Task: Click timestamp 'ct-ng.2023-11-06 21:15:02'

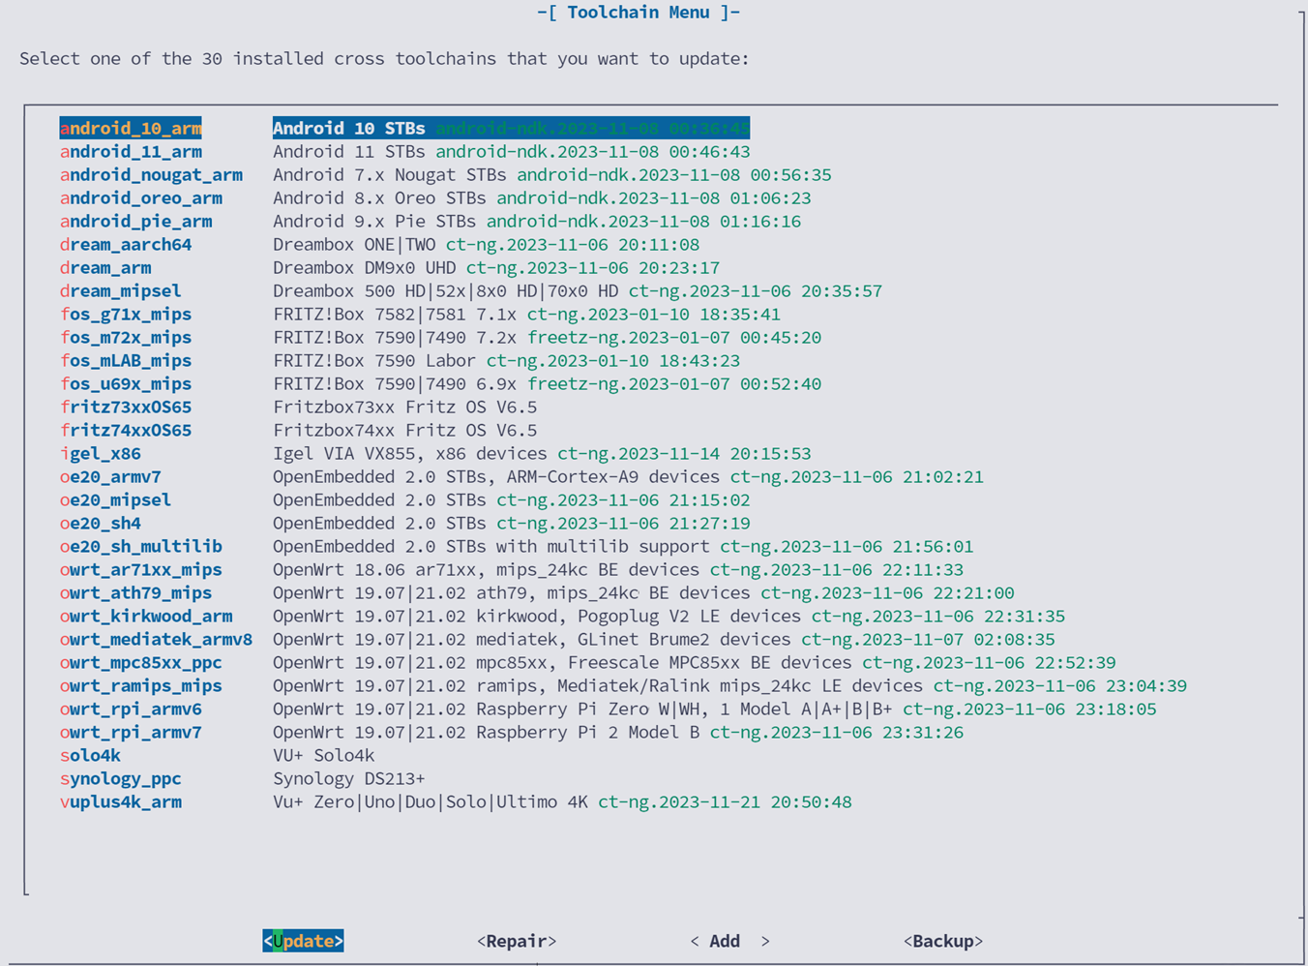Action: [x=623, y=499]
